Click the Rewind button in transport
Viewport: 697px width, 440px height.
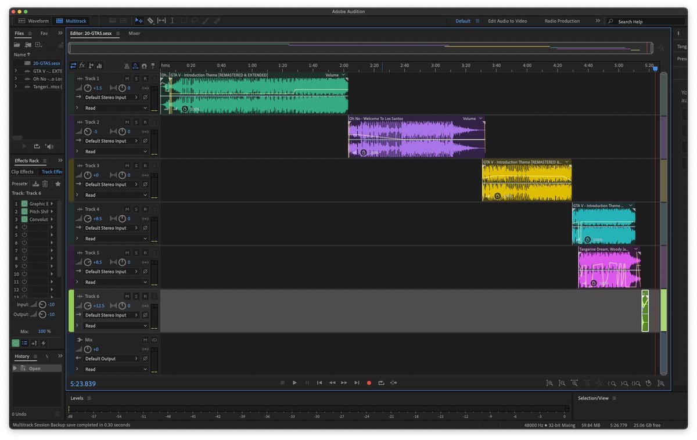click(x=332, y=383)
